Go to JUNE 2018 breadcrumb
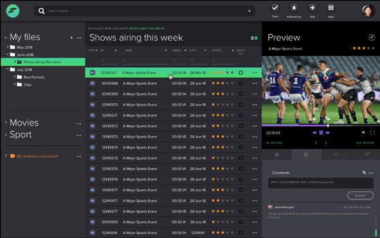380x238 pixels. tap(118, 28)
